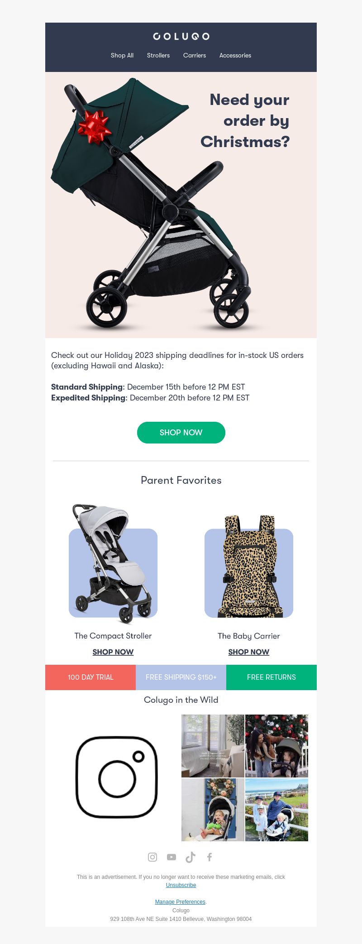This screenshot has width=362, height=944.
Task: Go to the Strollers menu item
Action: 158,55
